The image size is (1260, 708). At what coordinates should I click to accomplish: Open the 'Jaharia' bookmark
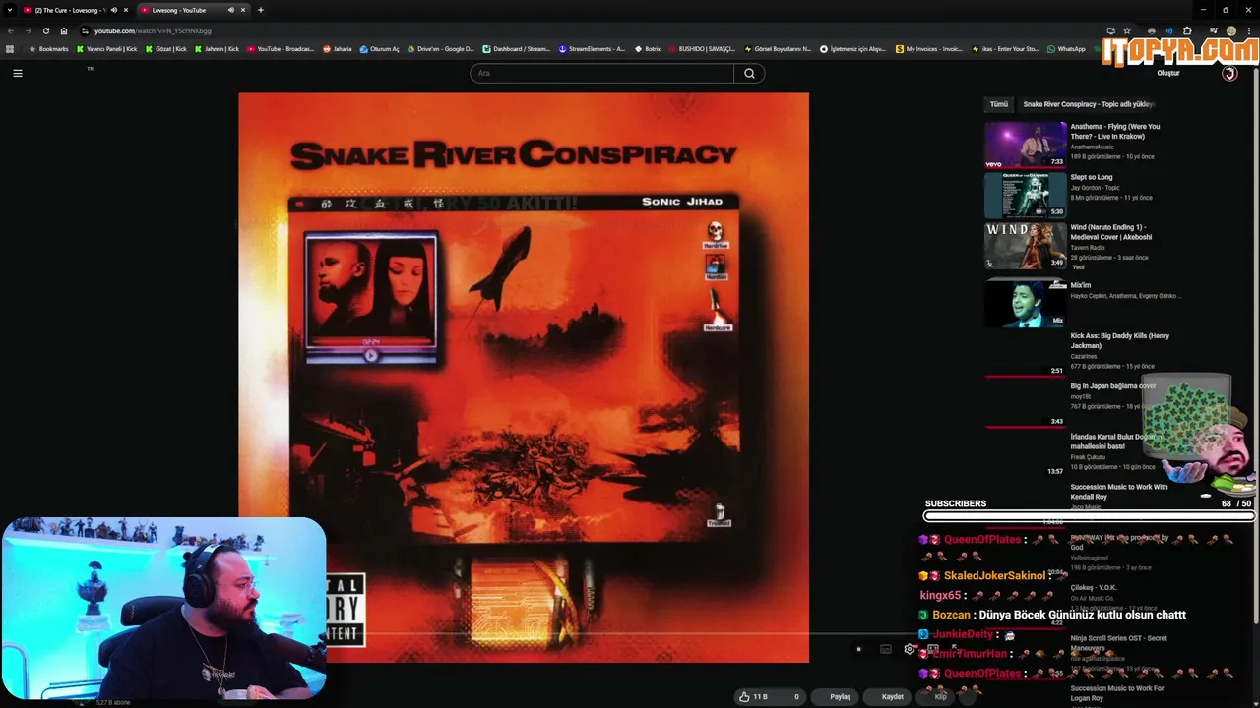pos(338,48)
